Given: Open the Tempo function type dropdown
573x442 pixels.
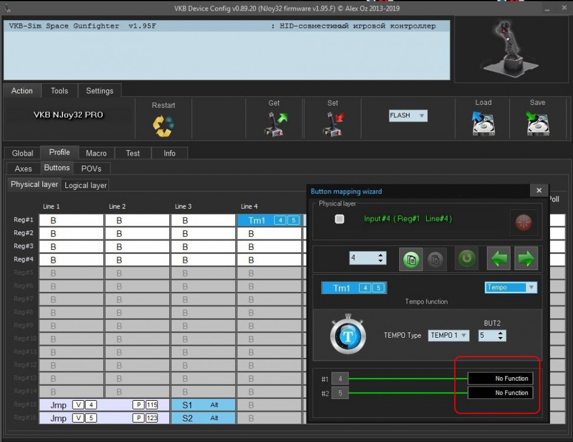Looking at the screenshot, I should 511,288.
